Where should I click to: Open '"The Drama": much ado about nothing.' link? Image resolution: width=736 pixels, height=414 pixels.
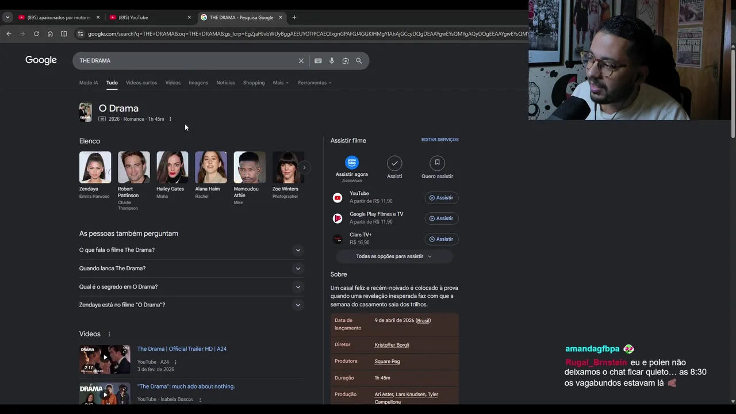pyautogui.click(x=186, y=386)
